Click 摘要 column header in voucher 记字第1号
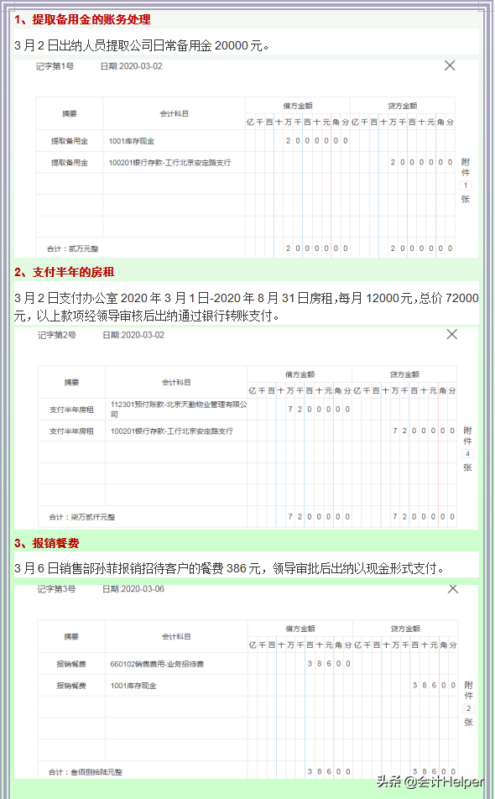Viewport: 495px width, 799px height. click(x=70, y=113)
